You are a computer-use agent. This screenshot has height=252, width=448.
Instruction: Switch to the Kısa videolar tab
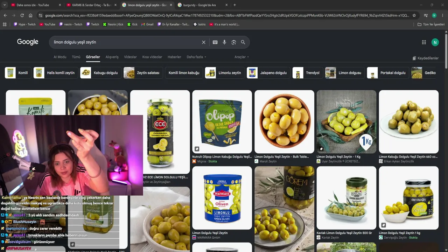pos(152,57)
